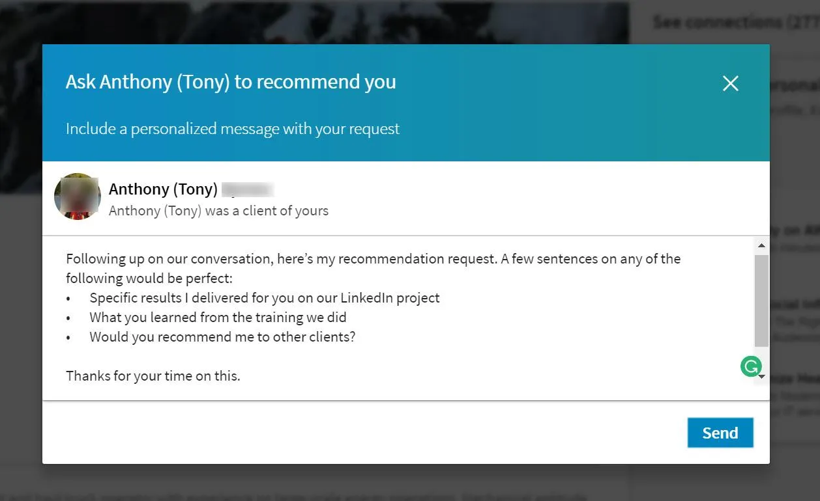Image resolution: width=820 pixels, height=501 pixels.
Task: Click the personalized message subtitle text
Action: [x=232, y=128]
